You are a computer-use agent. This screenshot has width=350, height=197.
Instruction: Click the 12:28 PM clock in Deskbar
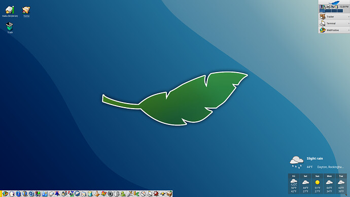(x=344, y=7)
